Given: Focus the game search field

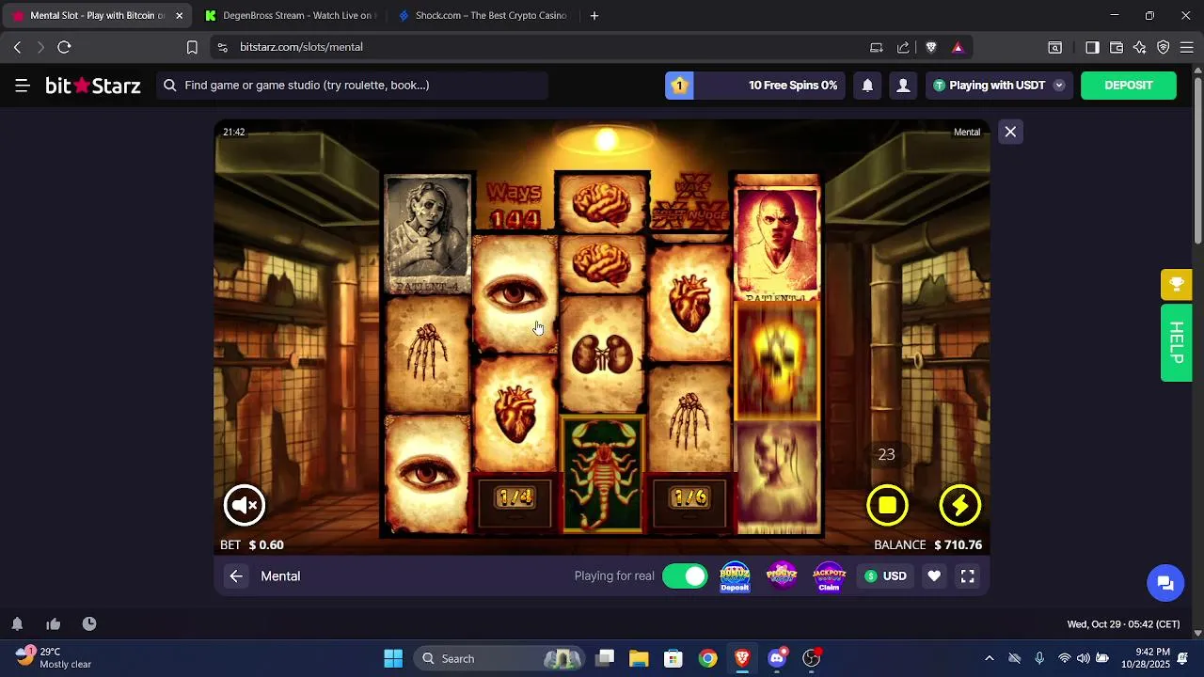Looking at the screenshot, I should pos(352,86).
